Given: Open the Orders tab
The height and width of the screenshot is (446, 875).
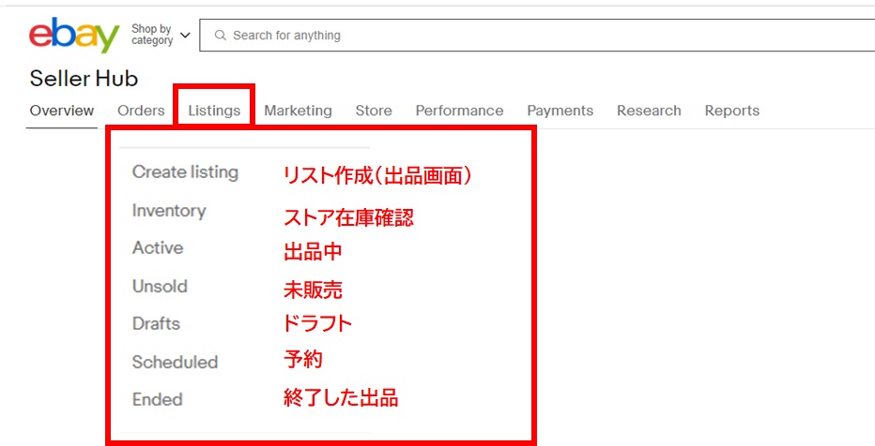Looking at the screenshot, I should coord(141,111).
